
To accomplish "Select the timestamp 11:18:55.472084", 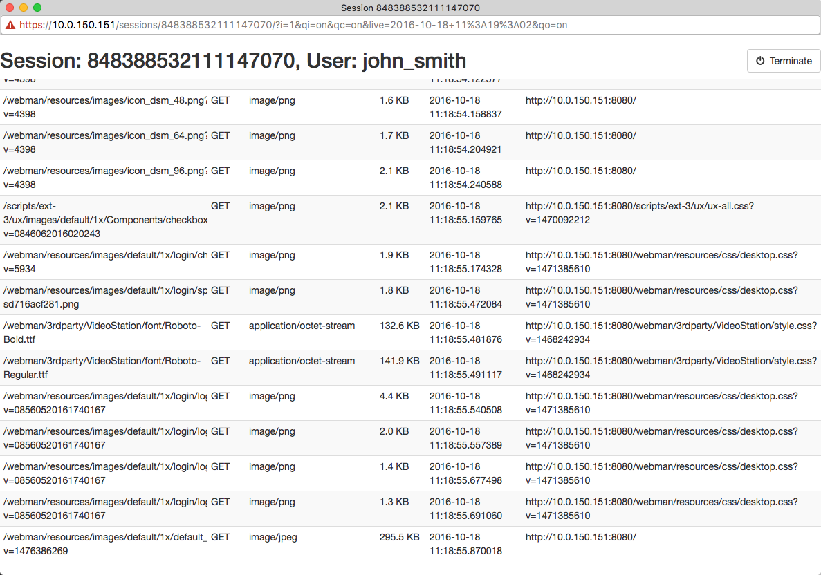I will (466, 304).
